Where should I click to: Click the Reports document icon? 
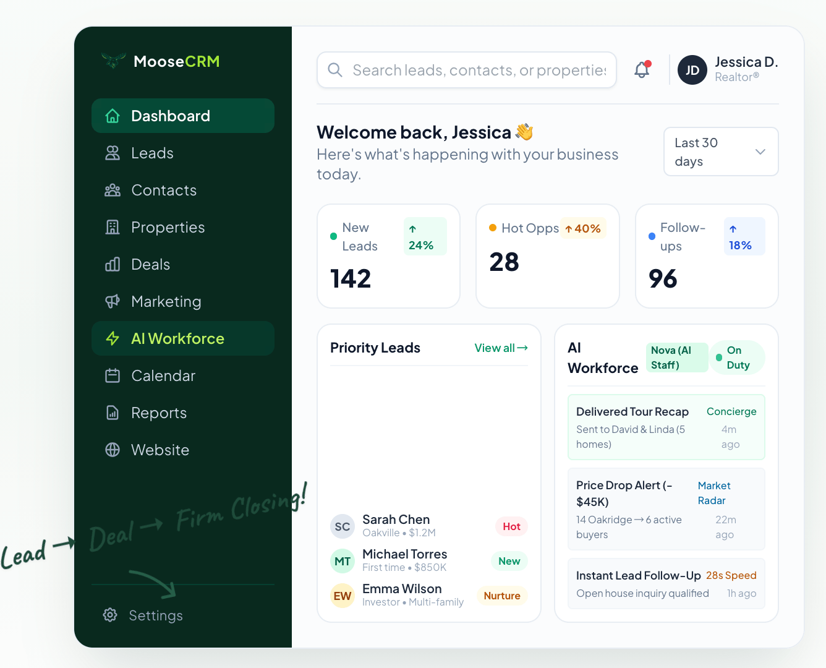[x=113, y=413]
